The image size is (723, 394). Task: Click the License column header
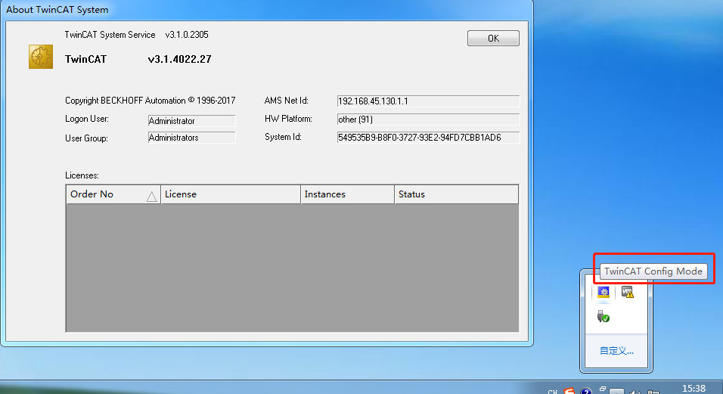click(x=231, y=194)
